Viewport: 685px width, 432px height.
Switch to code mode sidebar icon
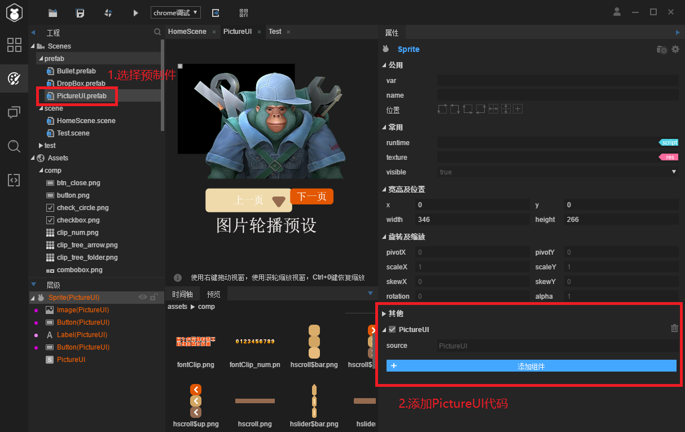[14, 180]
